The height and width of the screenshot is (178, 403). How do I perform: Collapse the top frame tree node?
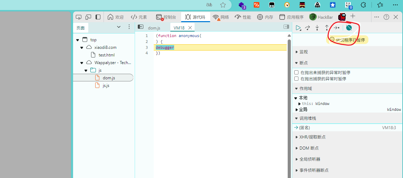click(x=78, y=40)
